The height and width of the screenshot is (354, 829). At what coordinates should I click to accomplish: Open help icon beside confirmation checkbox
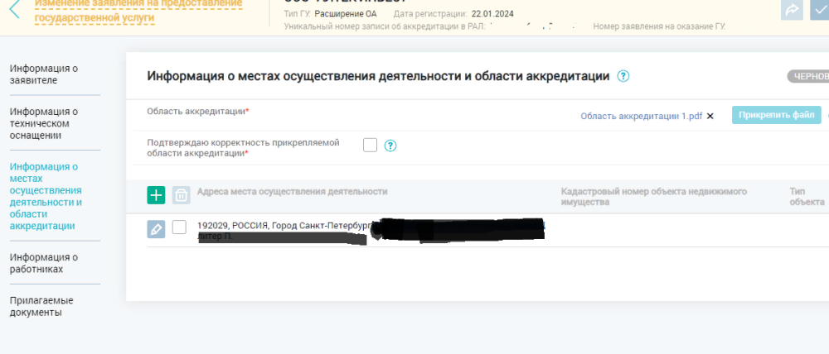(x=390, y=146)
